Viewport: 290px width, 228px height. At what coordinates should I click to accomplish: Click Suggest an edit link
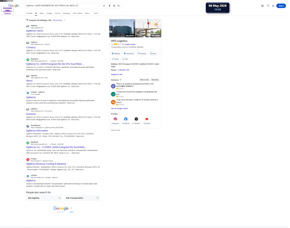pos(117,74)
